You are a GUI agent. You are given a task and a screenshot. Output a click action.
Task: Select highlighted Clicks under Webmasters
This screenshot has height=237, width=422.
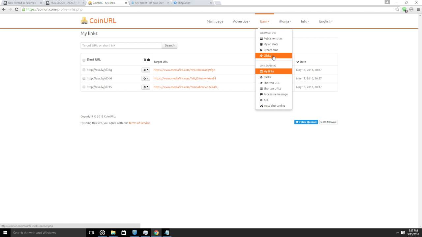coord(274,56)
